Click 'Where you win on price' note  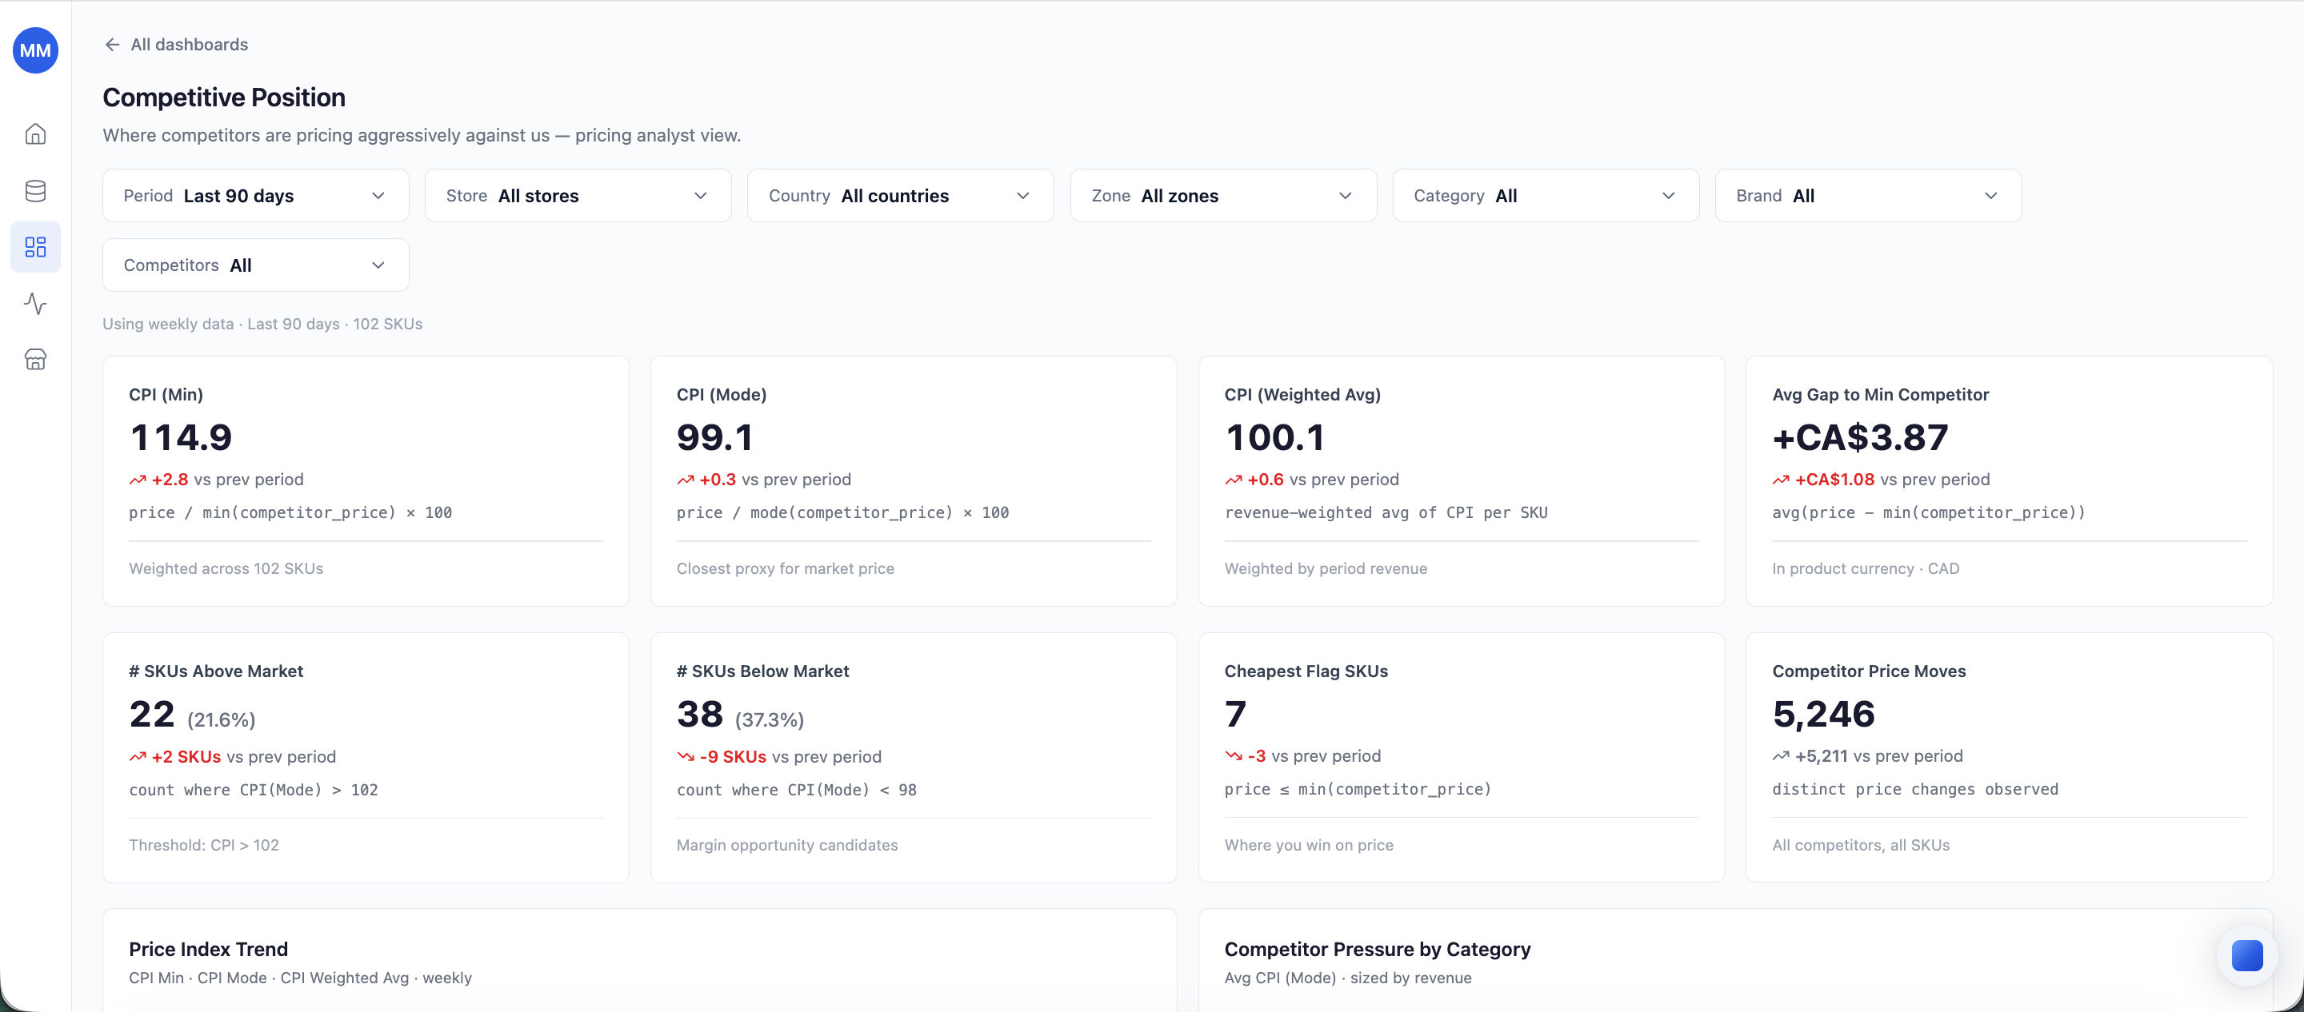coord(1308,846)
